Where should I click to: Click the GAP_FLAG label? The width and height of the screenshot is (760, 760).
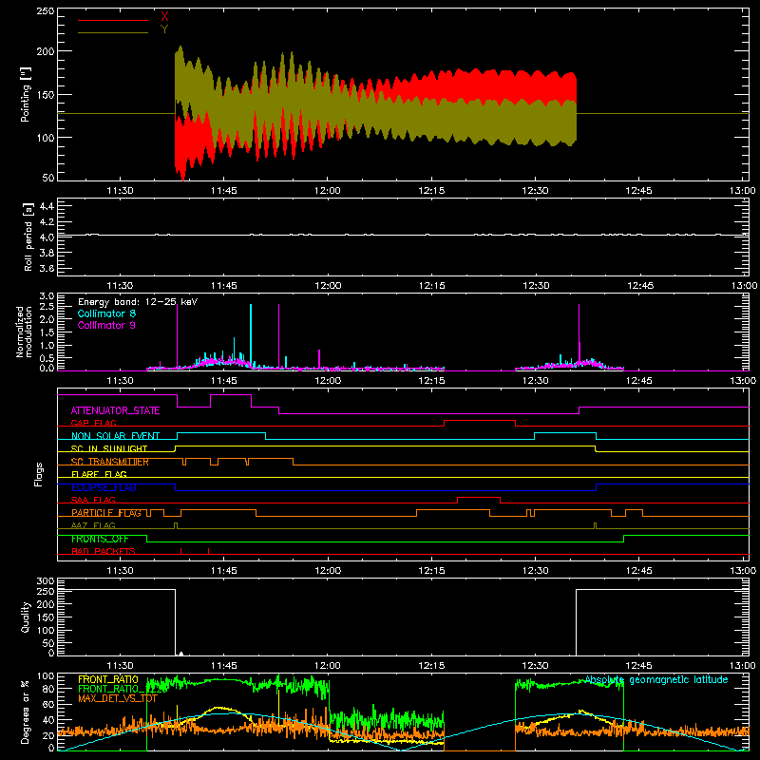93,423
